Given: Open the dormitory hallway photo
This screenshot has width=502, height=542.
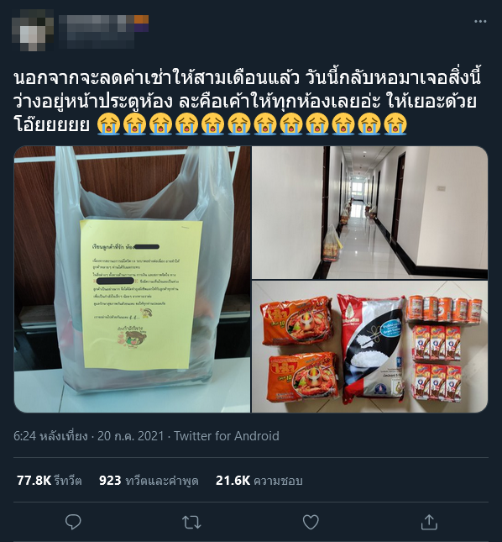Looking at the screenshot, I should (369, 213).
